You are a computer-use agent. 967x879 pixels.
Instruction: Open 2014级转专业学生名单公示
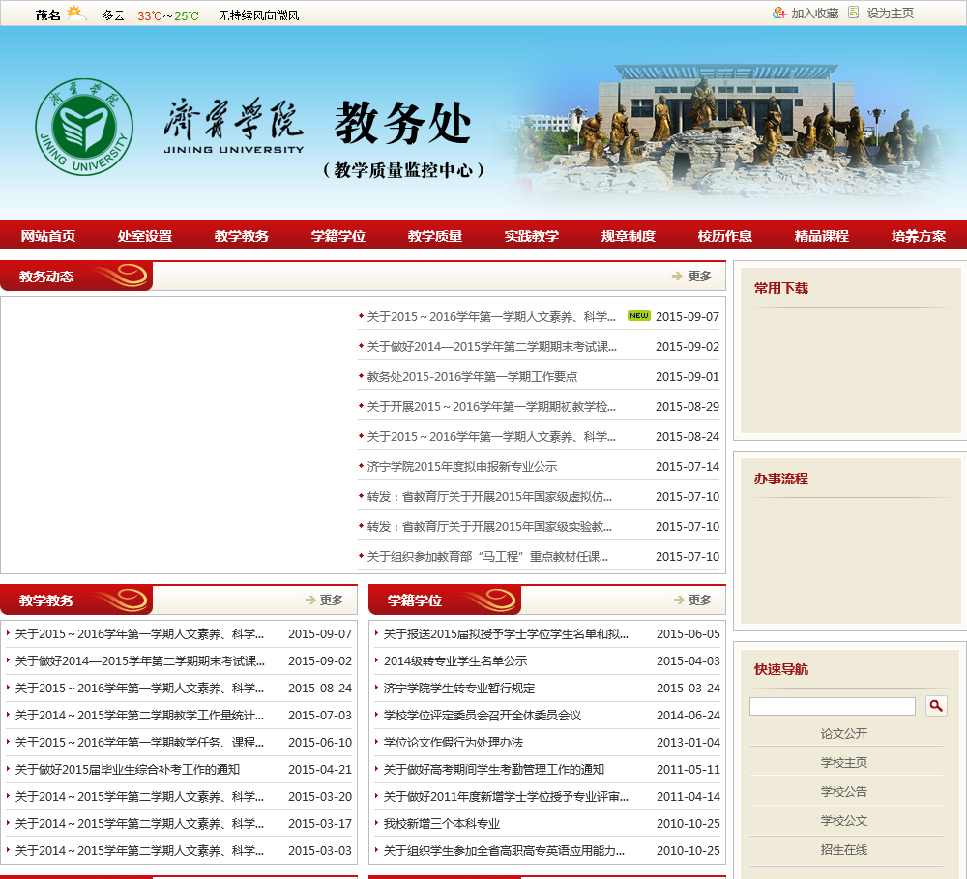pos(455,661)
